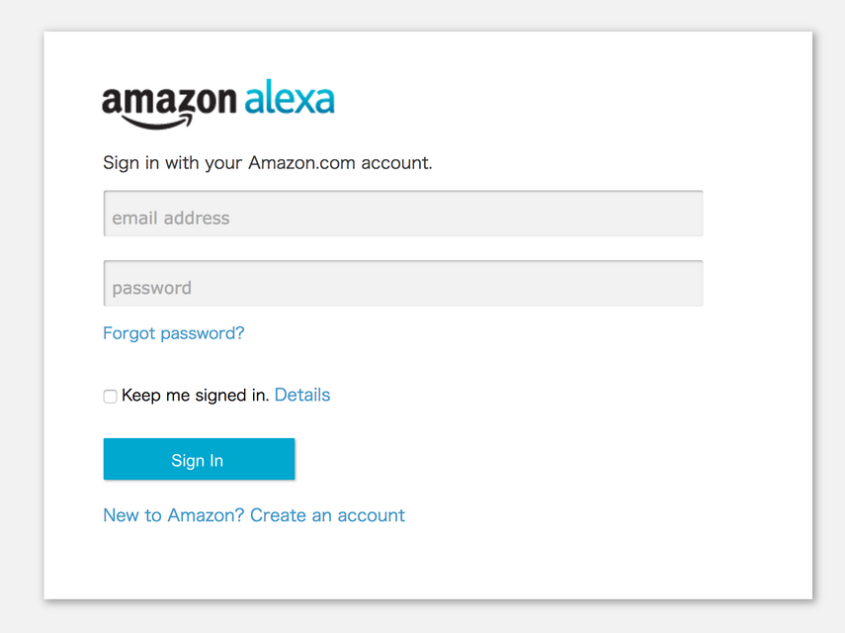
Task: Click the "password" placeholder text
Action: pos(152,289)
